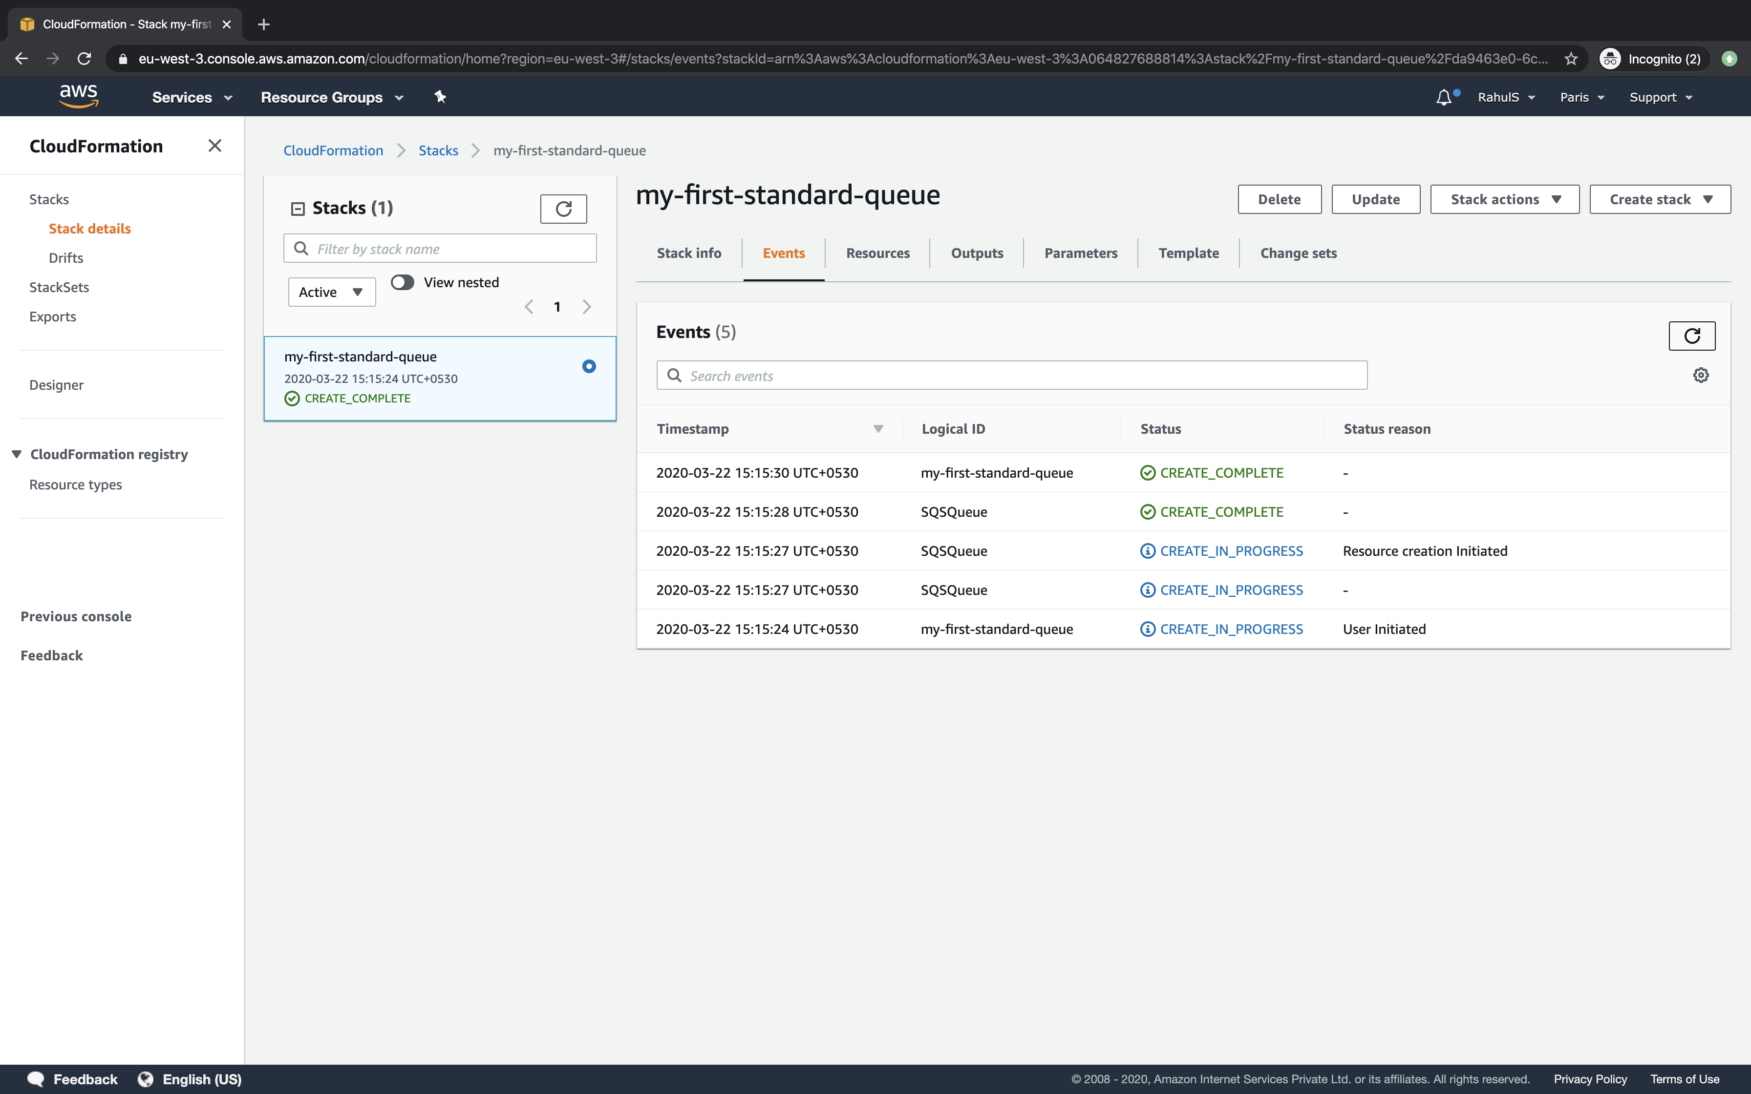Toggle the Timestamp sort order
Image resolution: width=1751 pixels, height=1094 pixels.
pos(878,428)
